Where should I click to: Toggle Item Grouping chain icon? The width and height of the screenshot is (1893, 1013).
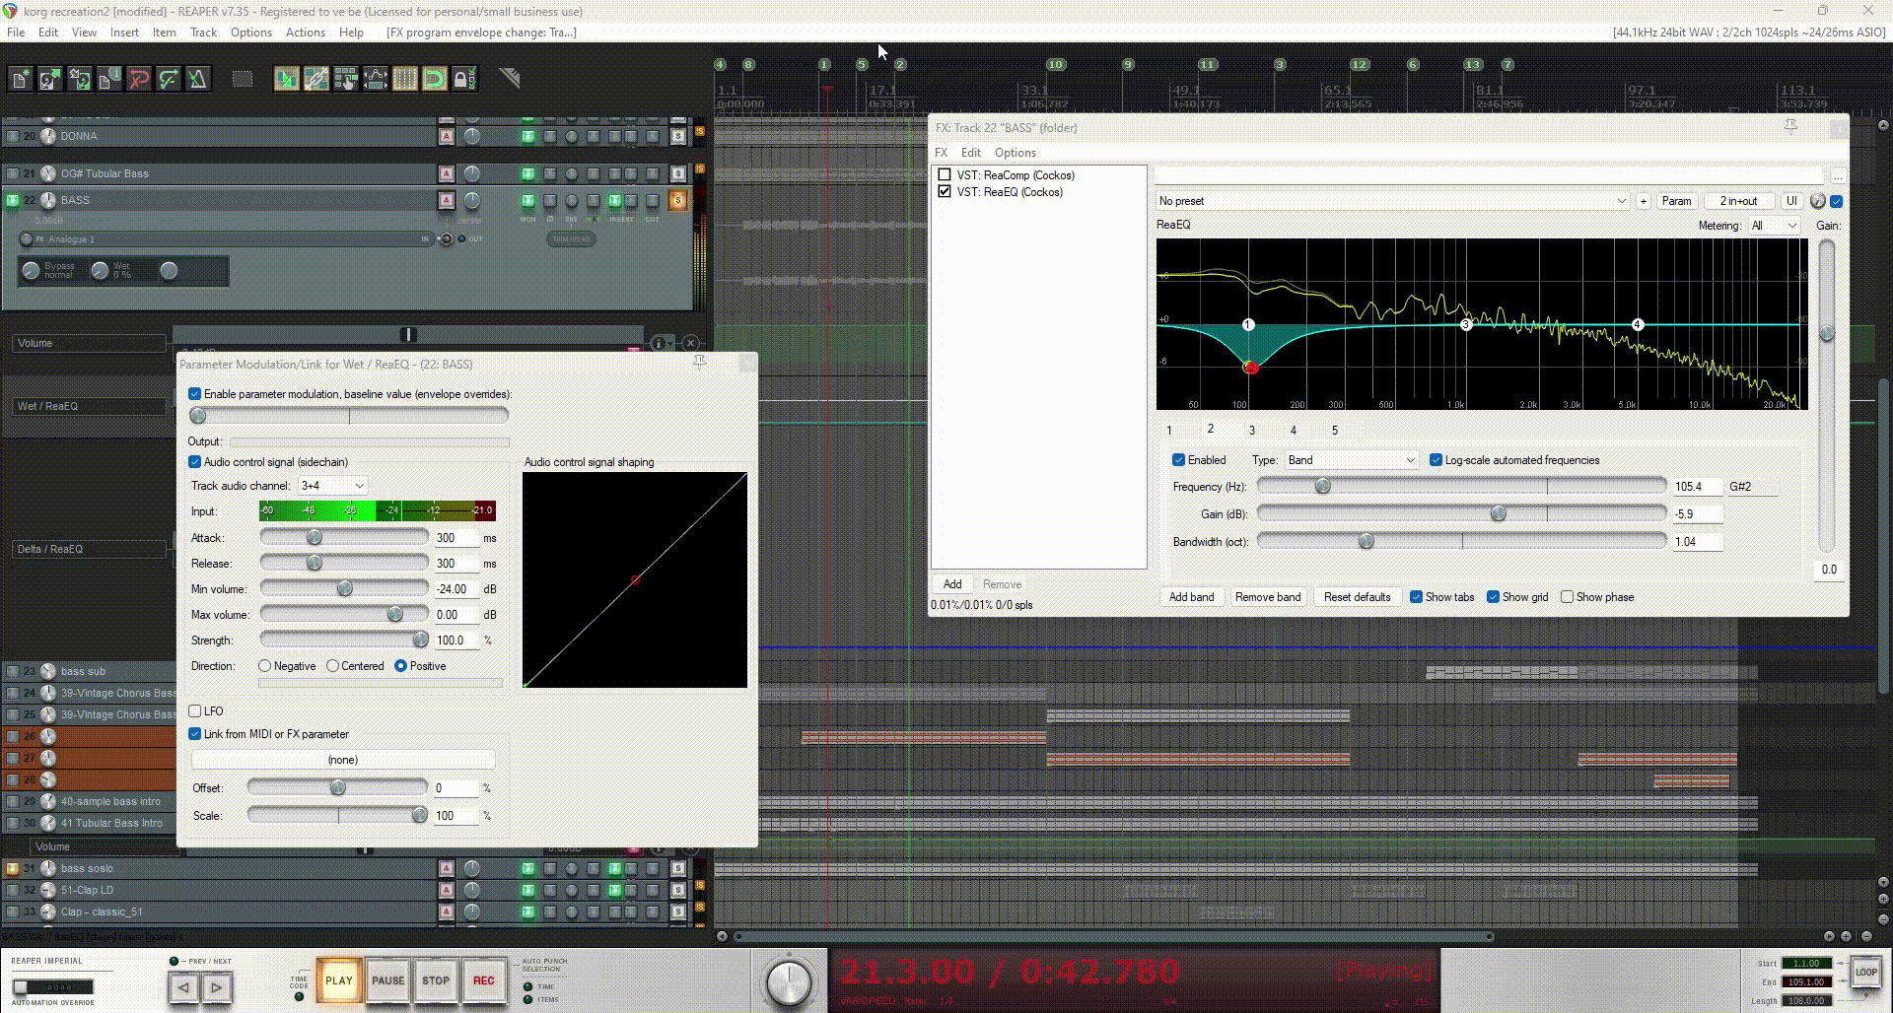316,79
